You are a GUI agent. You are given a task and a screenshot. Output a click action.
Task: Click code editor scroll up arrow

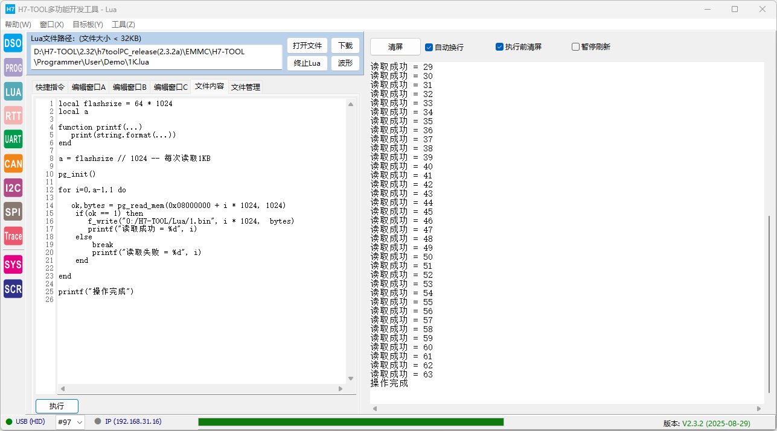pyautogui.click(x=351, y=104)
